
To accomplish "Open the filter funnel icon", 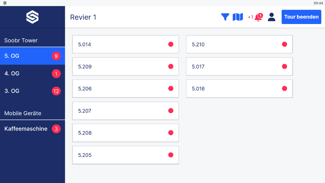I will [225, 17].
